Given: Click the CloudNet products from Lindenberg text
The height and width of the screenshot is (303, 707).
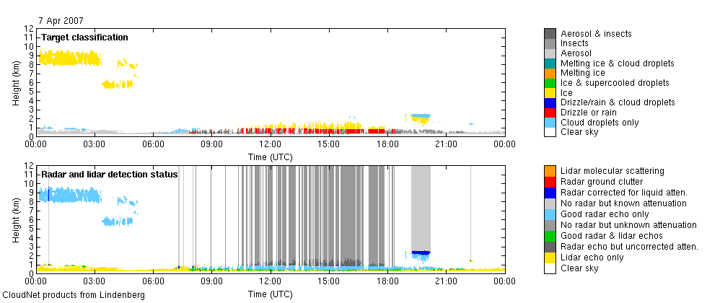Looking at the screenshot, I should tap(74, 295).
